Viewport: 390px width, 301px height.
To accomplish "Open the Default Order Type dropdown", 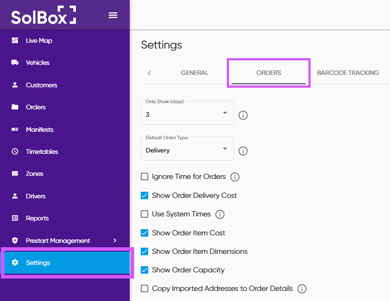I will pyautogui.click(x=187, y=149).
